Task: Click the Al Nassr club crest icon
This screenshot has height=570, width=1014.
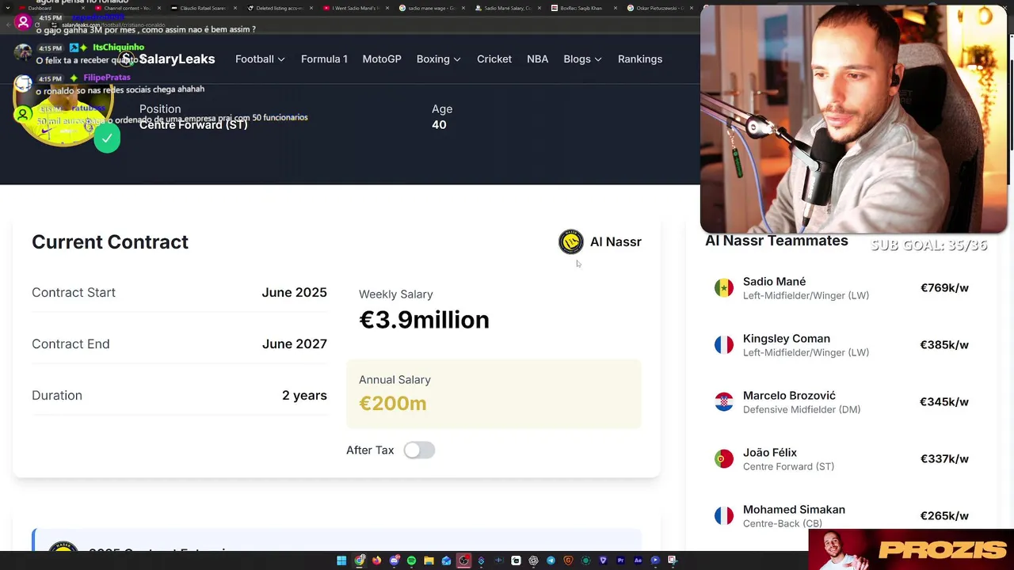Action: 570,241
